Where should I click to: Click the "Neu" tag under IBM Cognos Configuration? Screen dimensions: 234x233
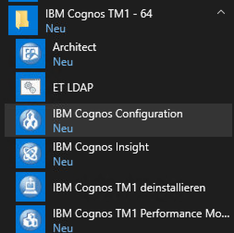click(x=63, y=129)
